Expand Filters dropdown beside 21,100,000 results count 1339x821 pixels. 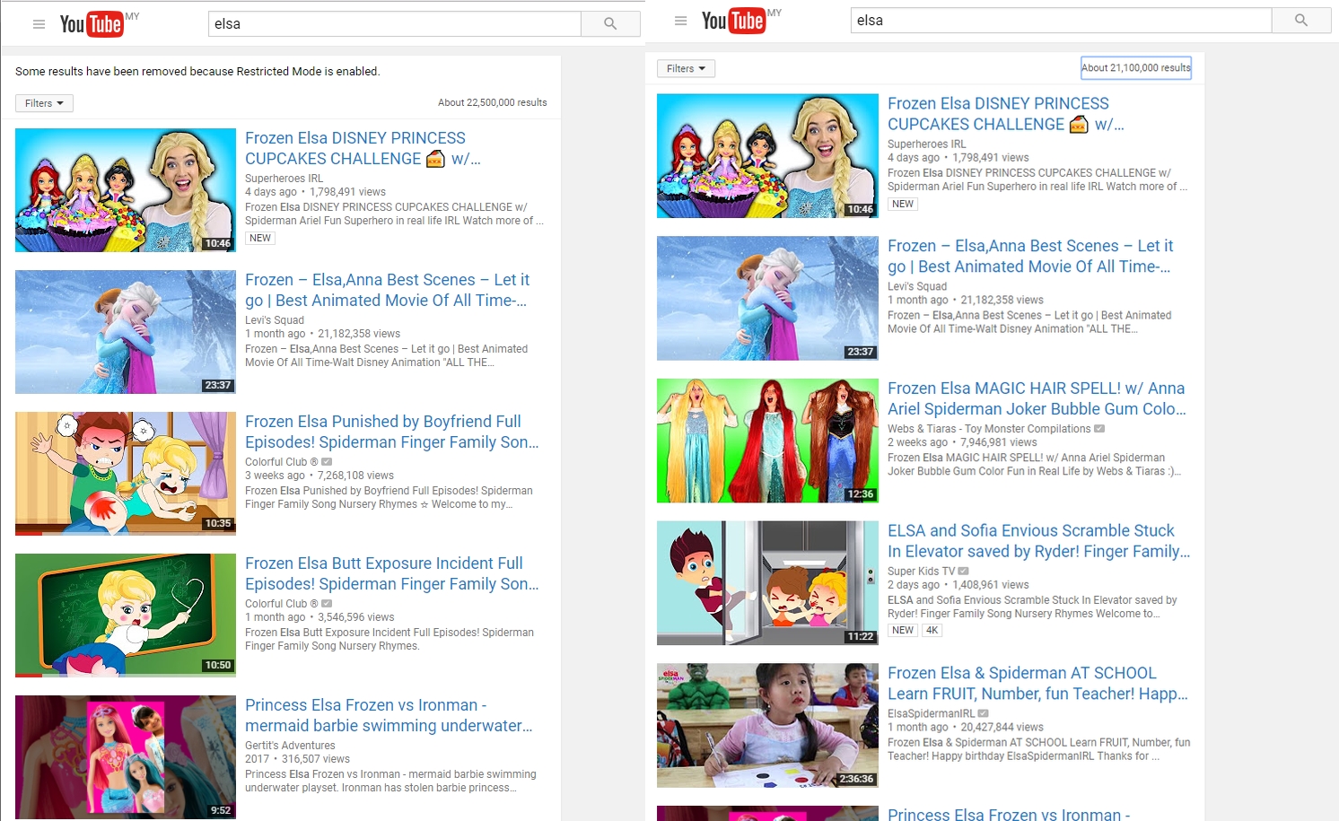coord(686,68)
